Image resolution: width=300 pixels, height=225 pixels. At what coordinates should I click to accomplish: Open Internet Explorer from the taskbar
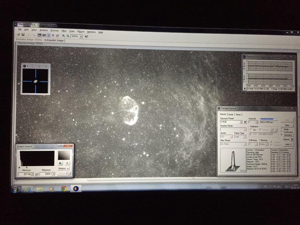tap(27, 189)
